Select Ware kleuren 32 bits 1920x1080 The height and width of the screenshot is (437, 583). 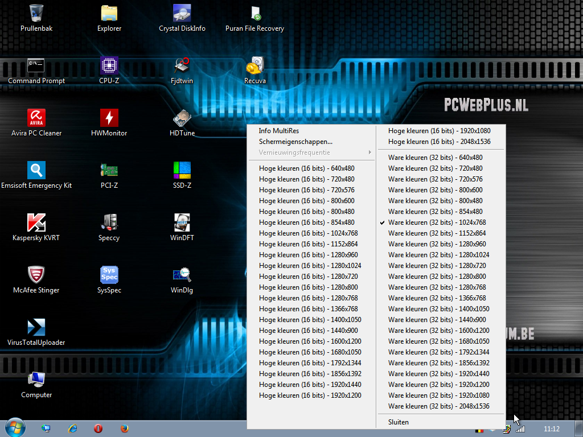(438, 395)
